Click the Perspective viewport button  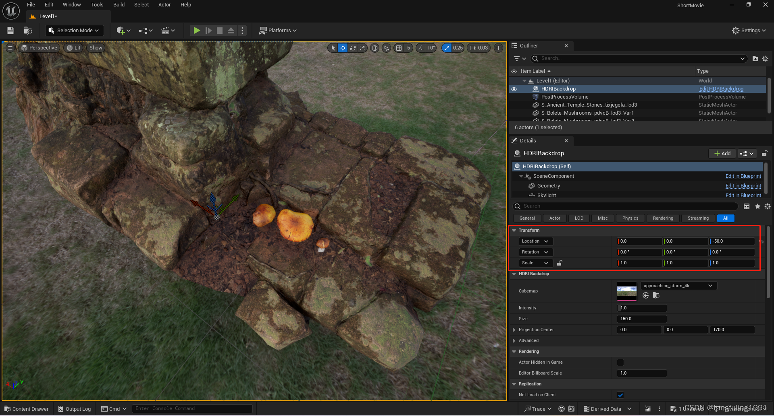pyautogui.click(x=40, y=48)
